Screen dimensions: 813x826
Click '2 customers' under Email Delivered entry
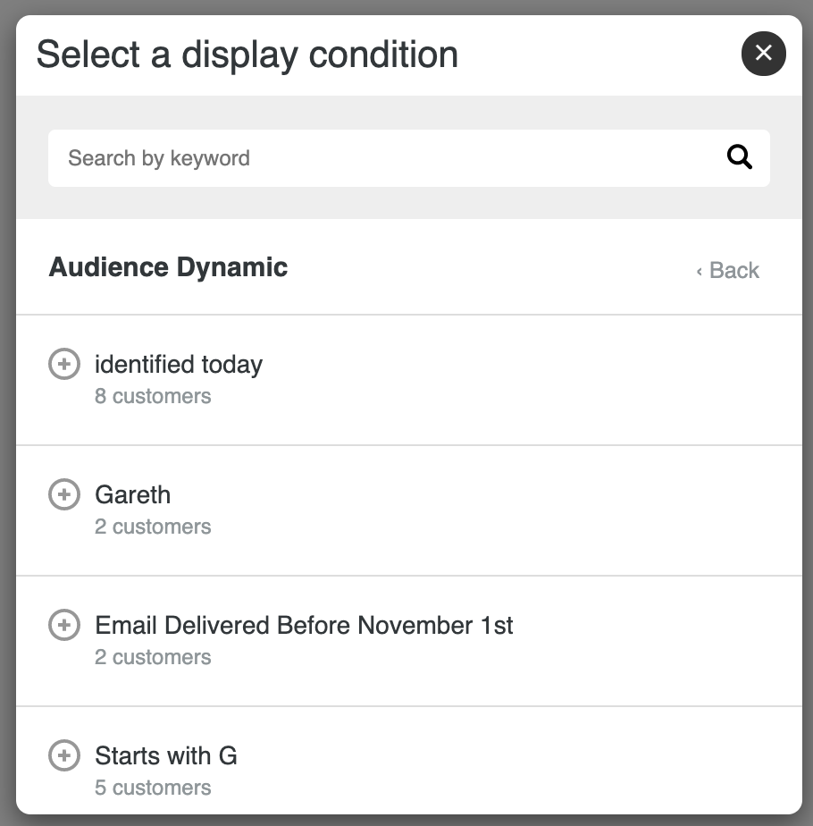click(x=153, y=657)
